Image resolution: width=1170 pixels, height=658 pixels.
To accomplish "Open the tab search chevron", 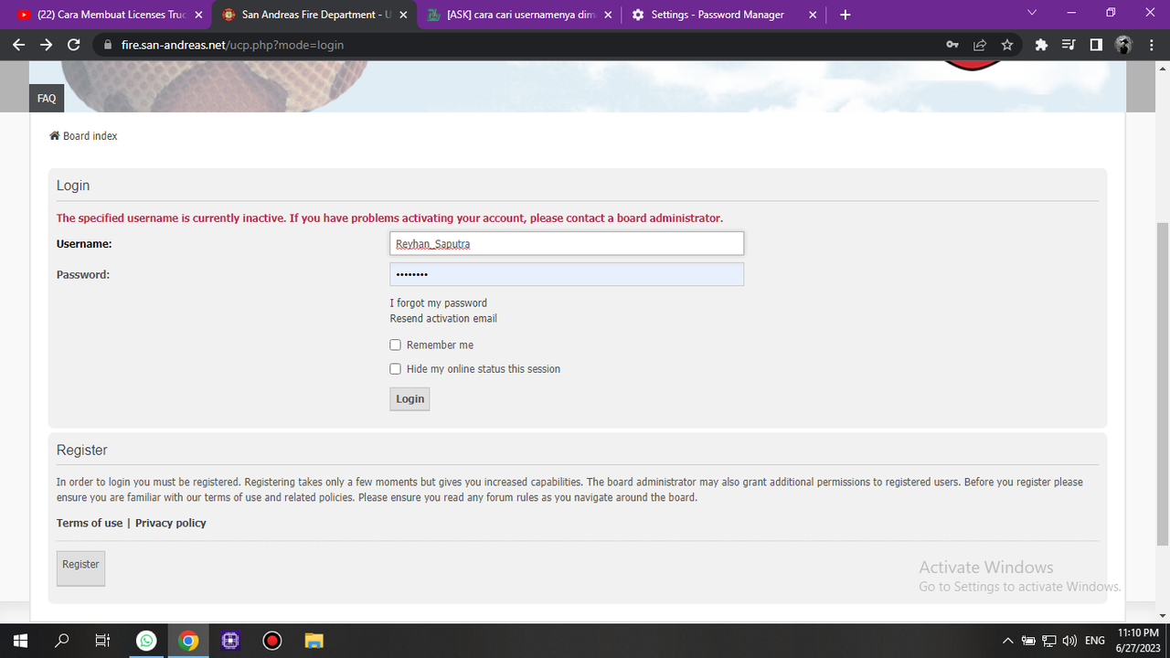I will pos(1032,13).
